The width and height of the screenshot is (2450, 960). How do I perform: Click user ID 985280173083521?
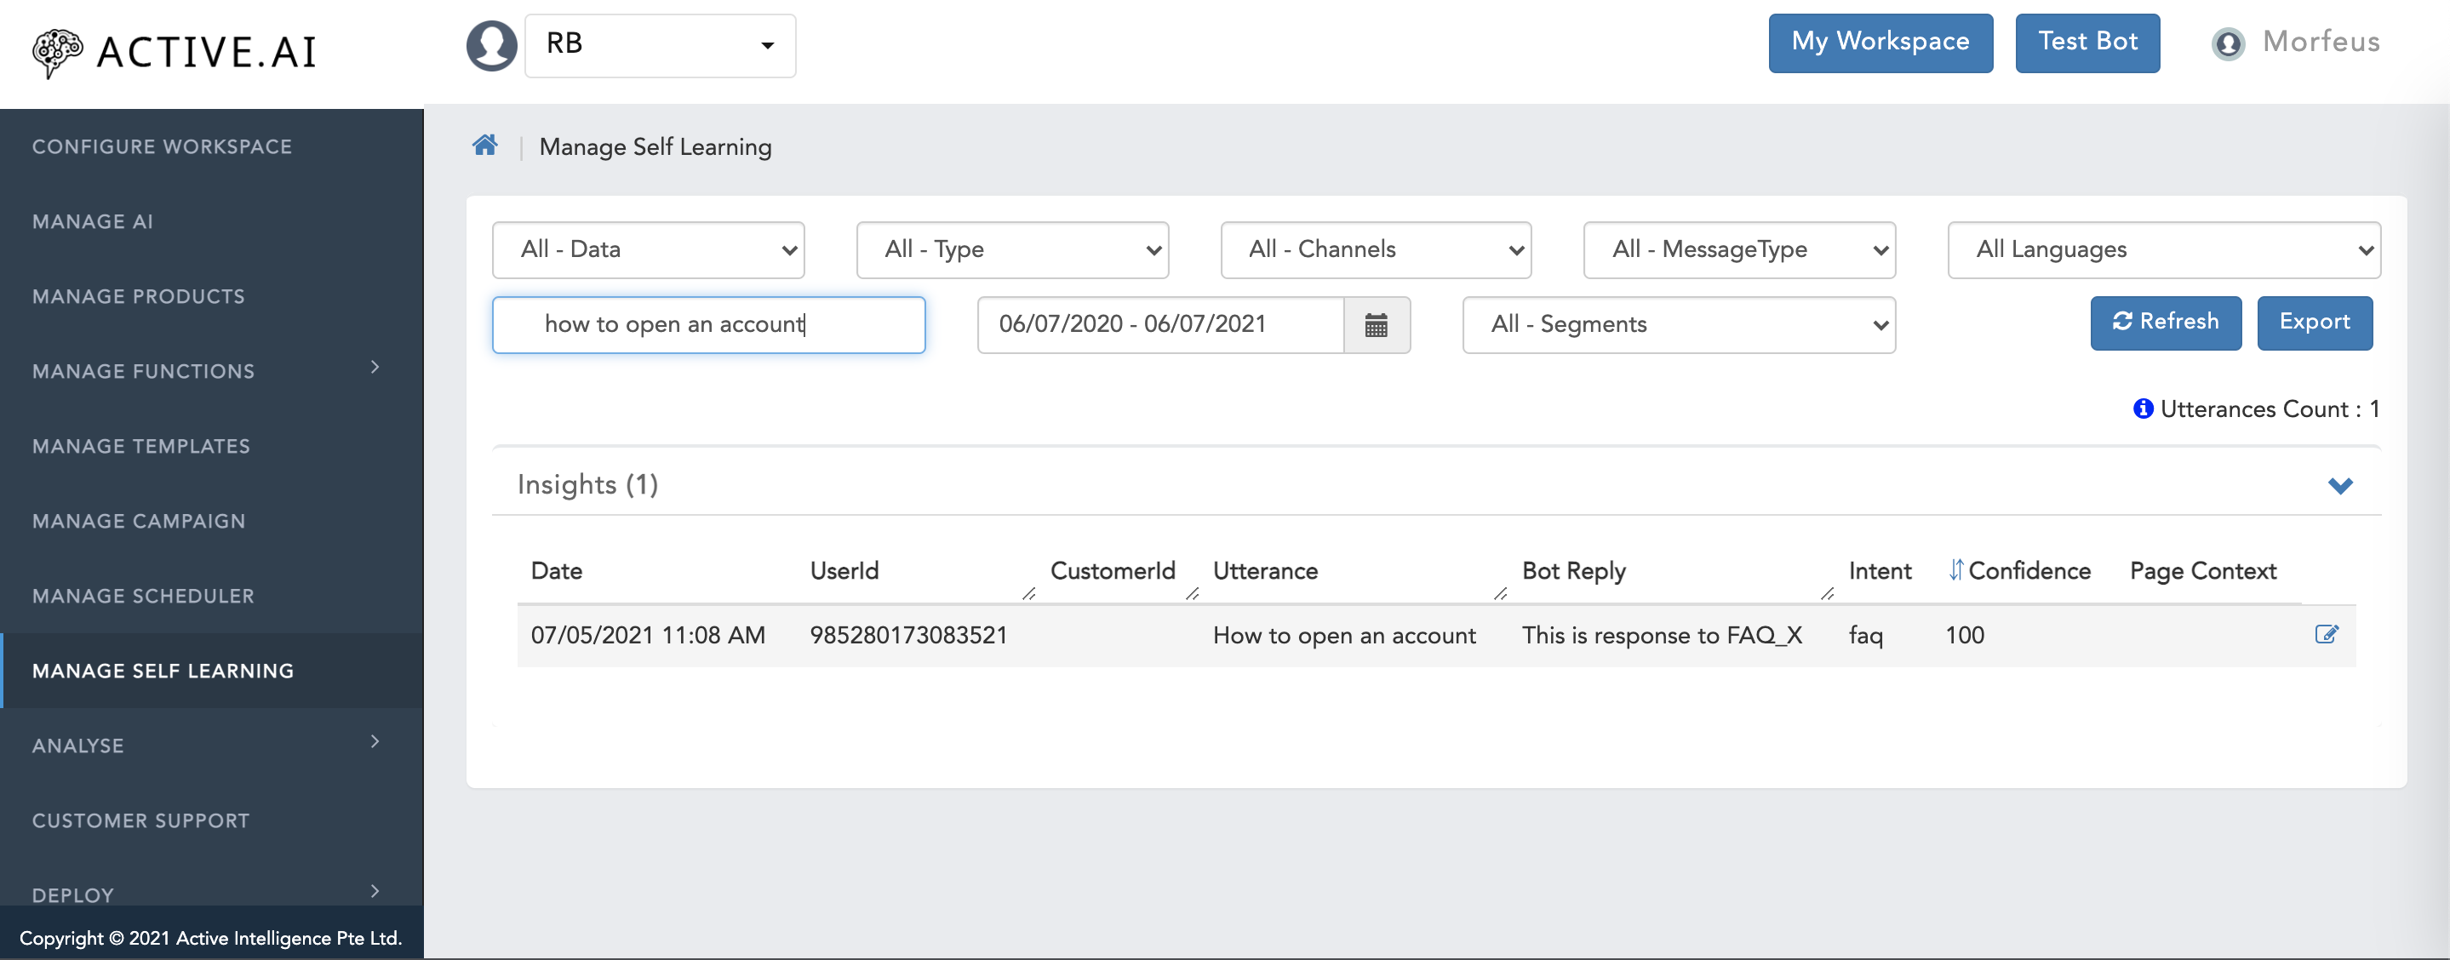tap(908, 636)
